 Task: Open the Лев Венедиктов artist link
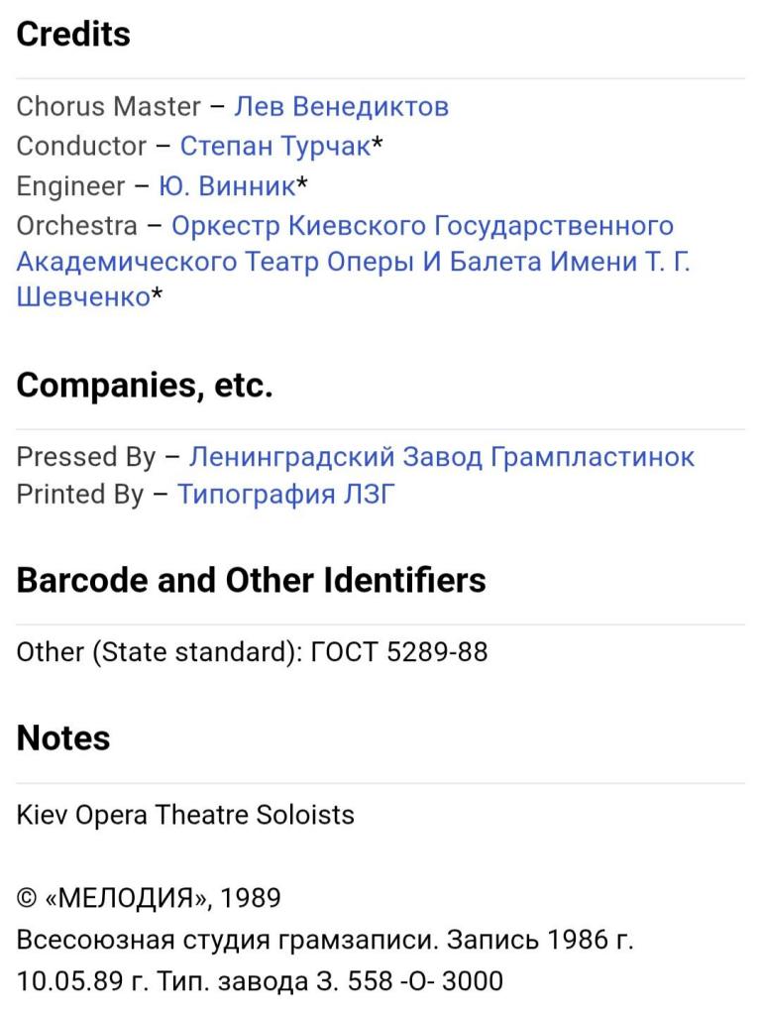coord(341,106)
